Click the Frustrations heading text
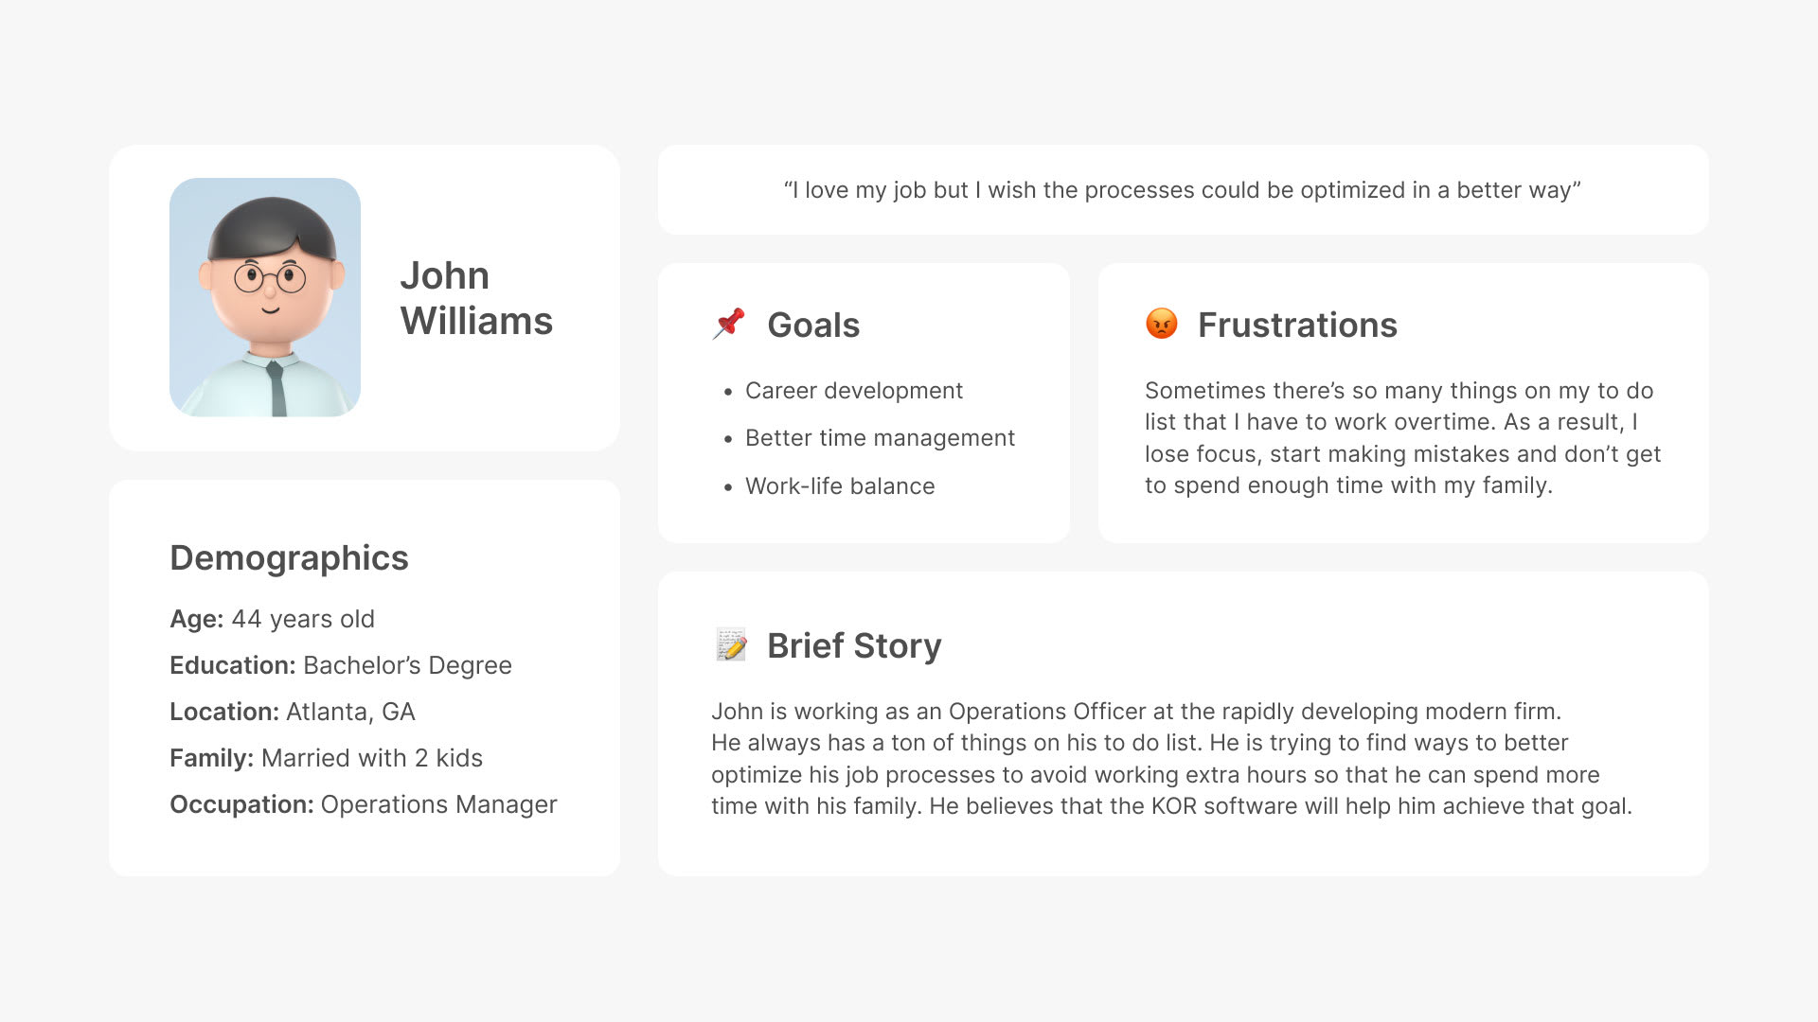The height and width of the screenshot is (1022, 1818). [x=1297, y=325]
